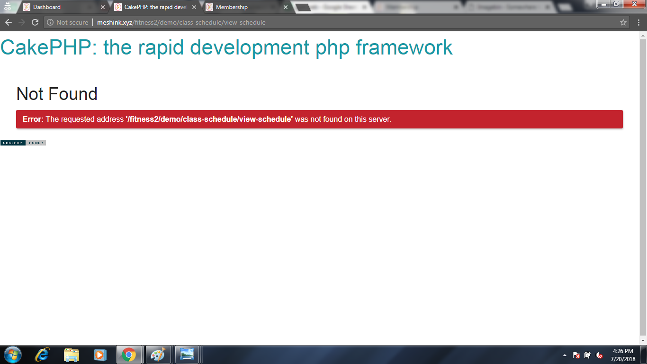Open Windows Explorer folder from taskbar
This screenshot has width=647, height=364.
pos(72,355)
